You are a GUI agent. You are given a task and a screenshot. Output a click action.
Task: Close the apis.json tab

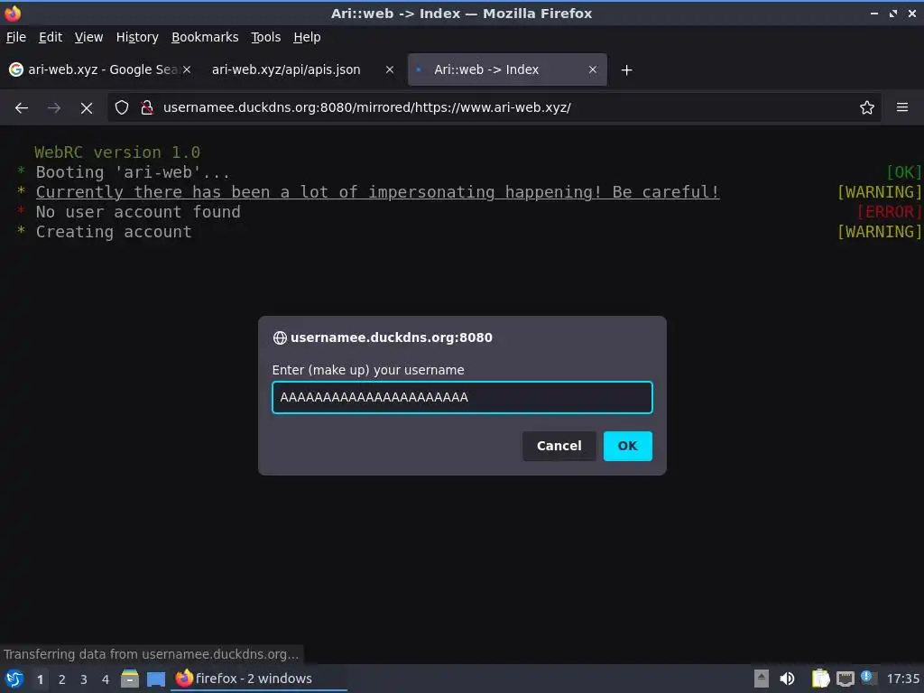pos(390,69)
